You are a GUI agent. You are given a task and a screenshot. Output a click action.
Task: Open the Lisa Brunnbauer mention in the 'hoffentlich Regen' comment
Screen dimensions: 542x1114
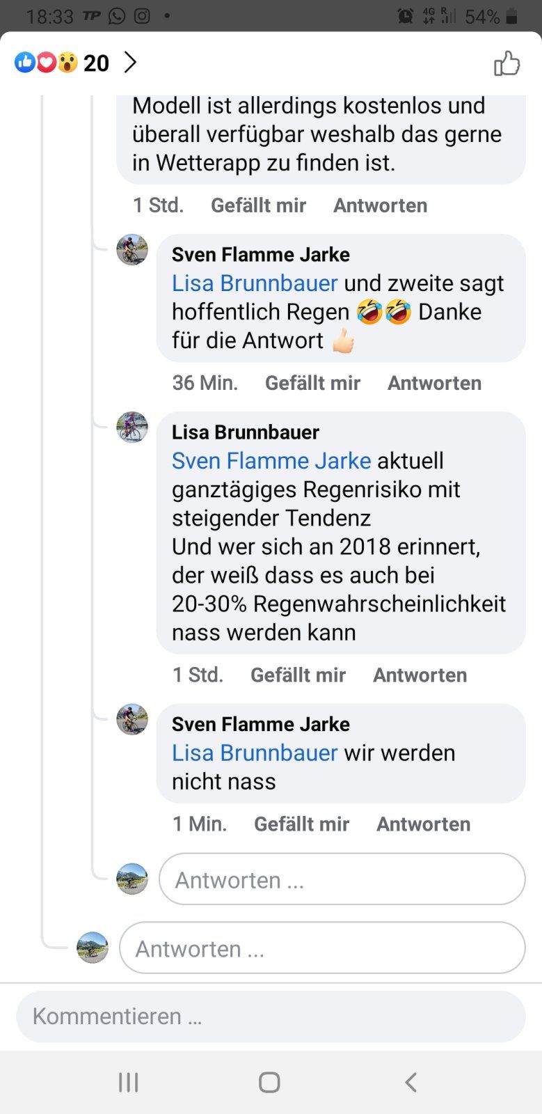pos(255,283)
